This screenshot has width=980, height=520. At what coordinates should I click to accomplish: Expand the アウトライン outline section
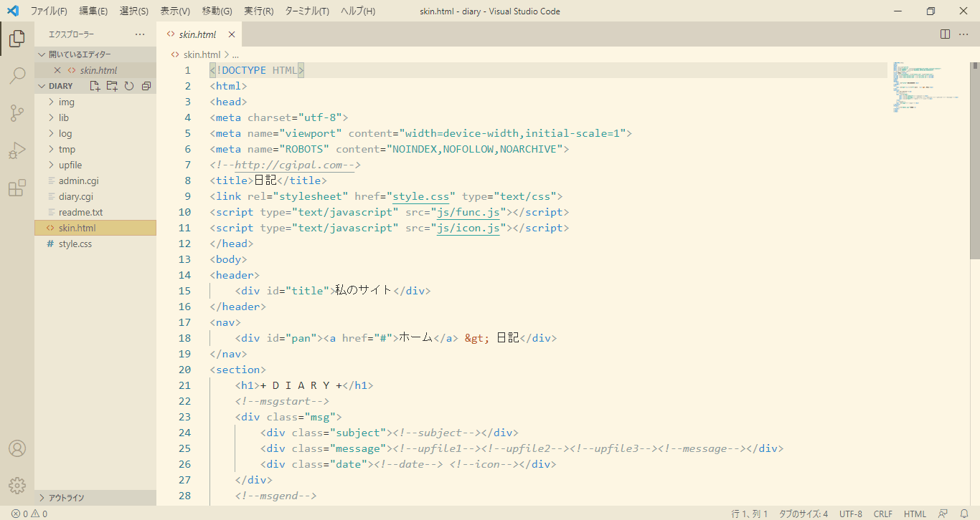click(x=95, y=498)
